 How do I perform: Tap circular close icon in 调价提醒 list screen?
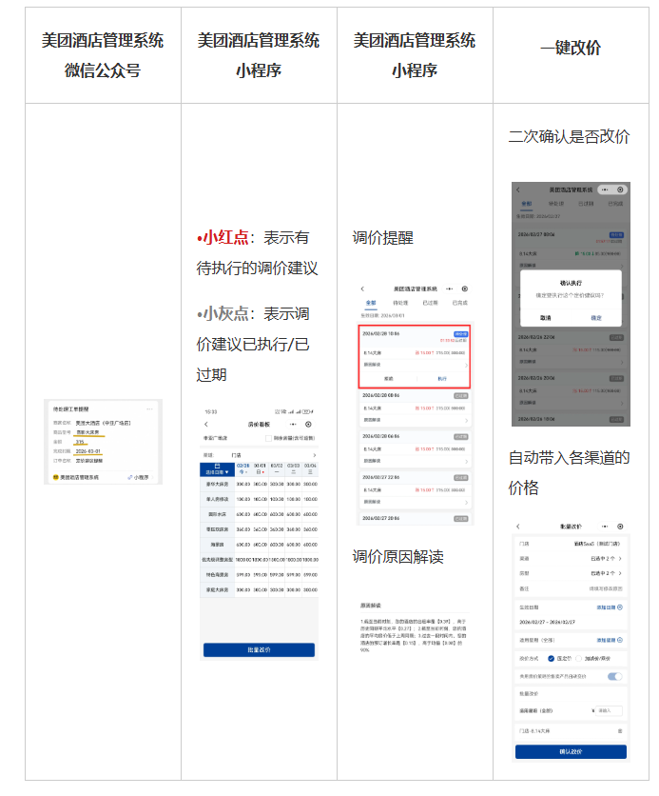tap(465, 289)
